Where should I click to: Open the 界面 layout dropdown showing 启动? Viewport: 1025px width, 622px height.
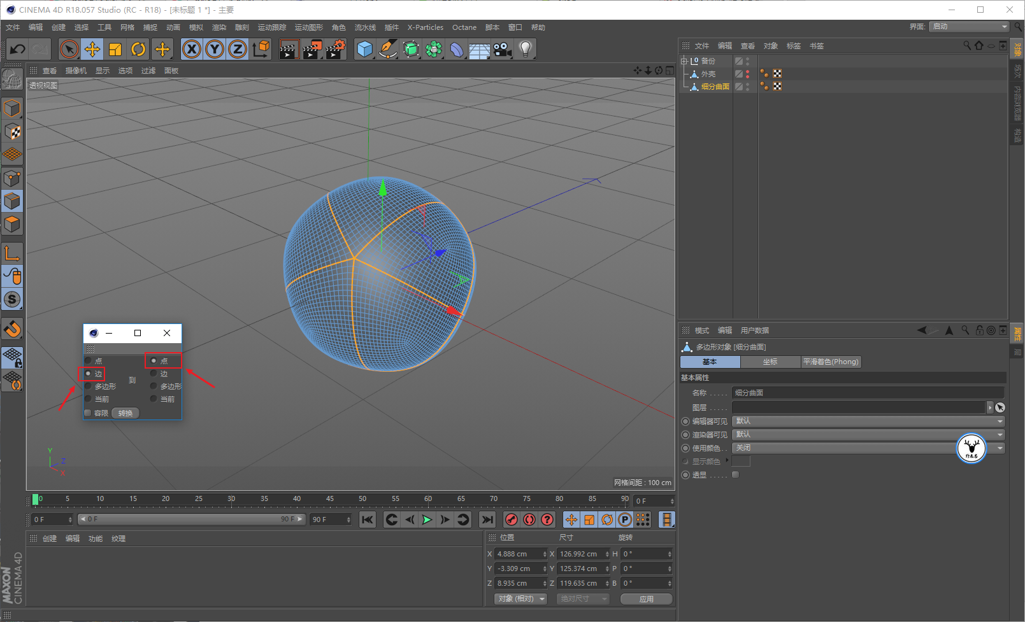[x=969, y=27]
